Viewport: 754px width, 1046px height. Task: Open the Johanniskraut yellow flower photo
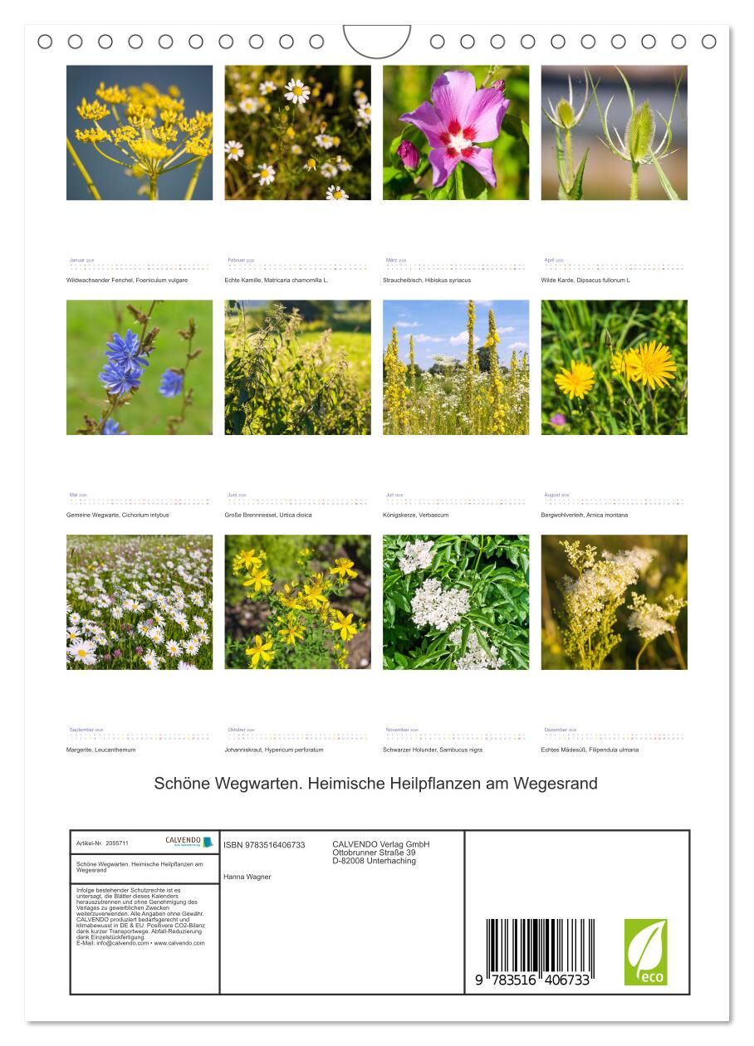tap(297, 602)
